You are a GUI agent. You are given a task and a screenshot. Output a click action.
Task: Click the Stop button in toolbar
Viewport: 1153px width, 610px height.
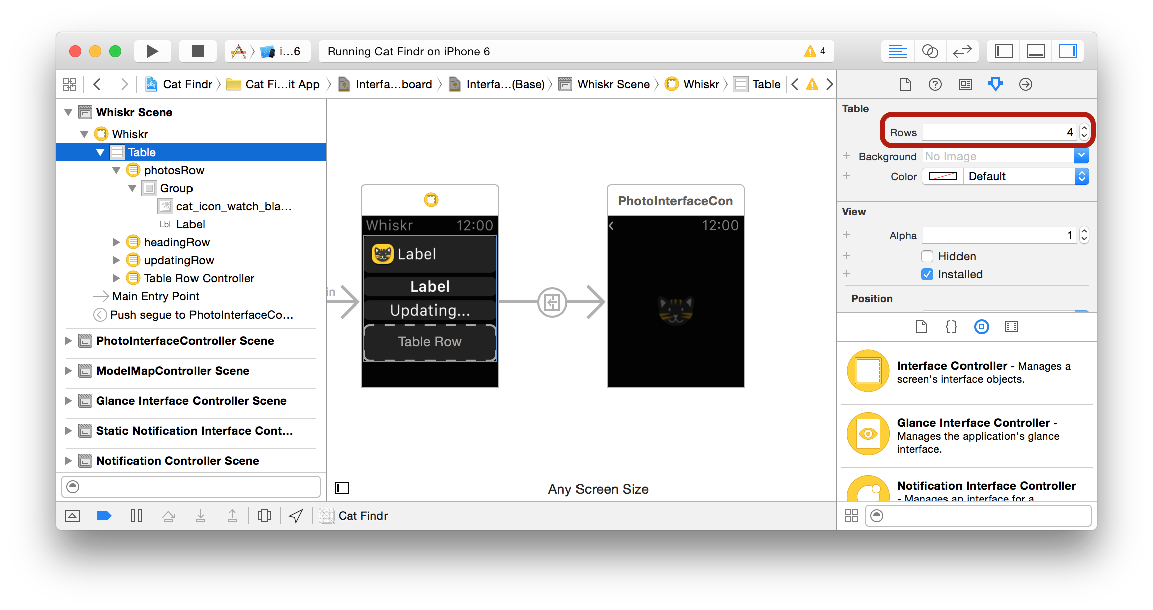198,51
